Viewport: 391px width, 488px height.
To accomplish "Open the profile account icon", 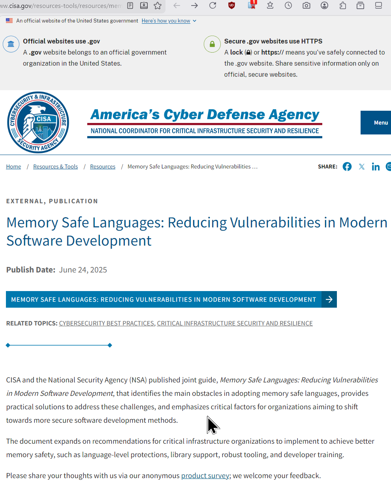I will [x=324, y=6].
